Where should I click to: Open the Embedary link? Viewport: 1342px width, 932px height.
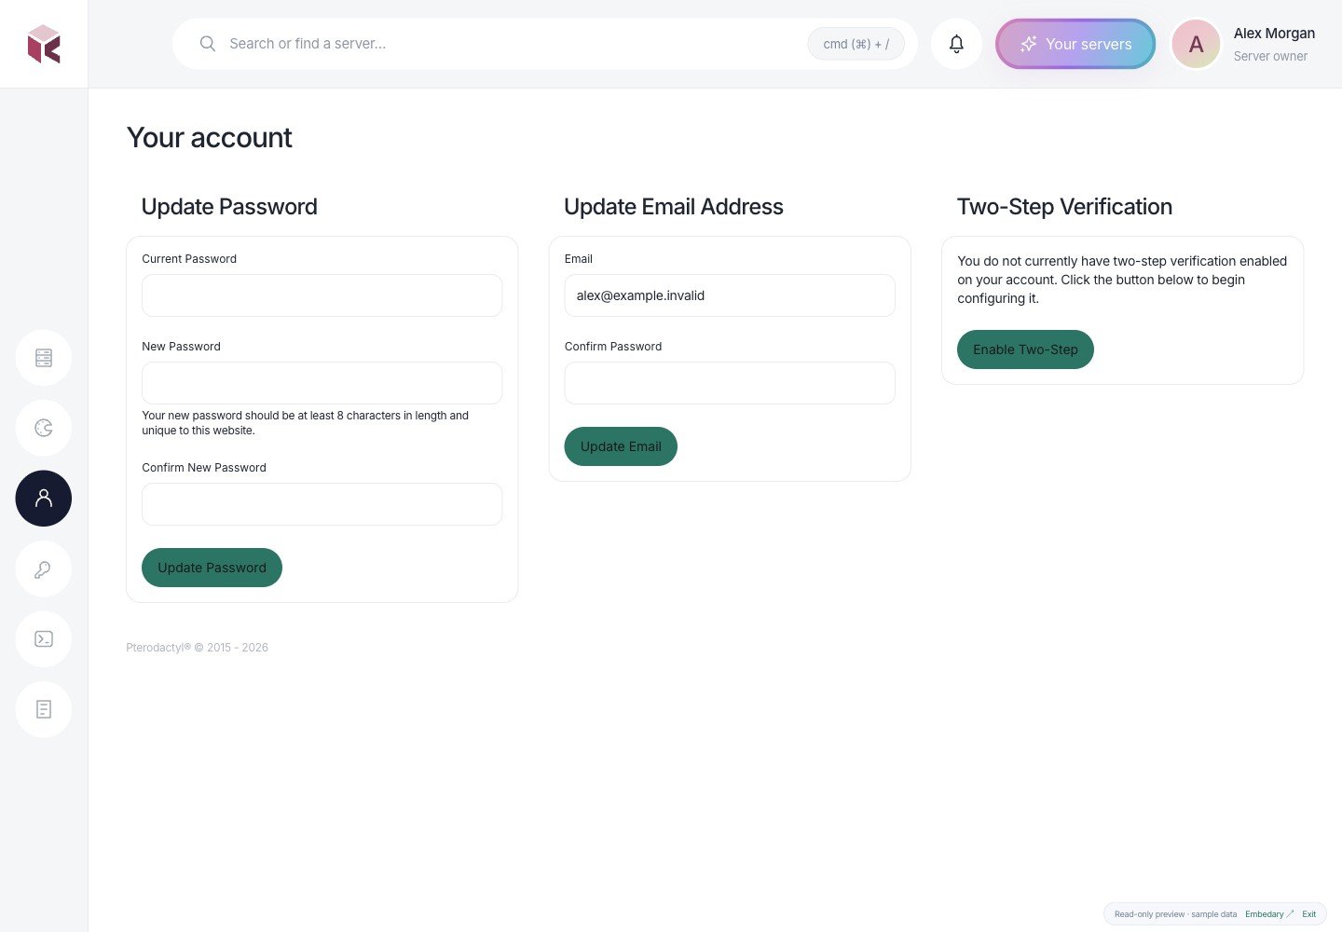pyautogui.click(x=1269, y=914)
